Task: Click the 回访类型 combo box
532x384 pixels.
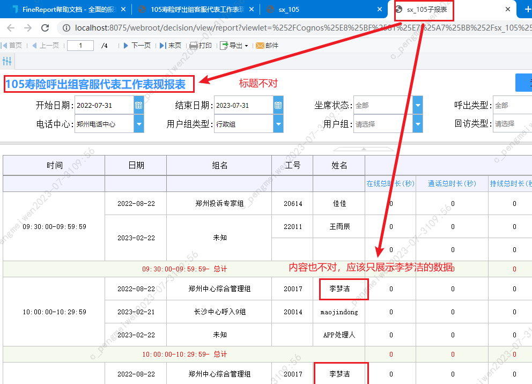Action: click(513, 124)
